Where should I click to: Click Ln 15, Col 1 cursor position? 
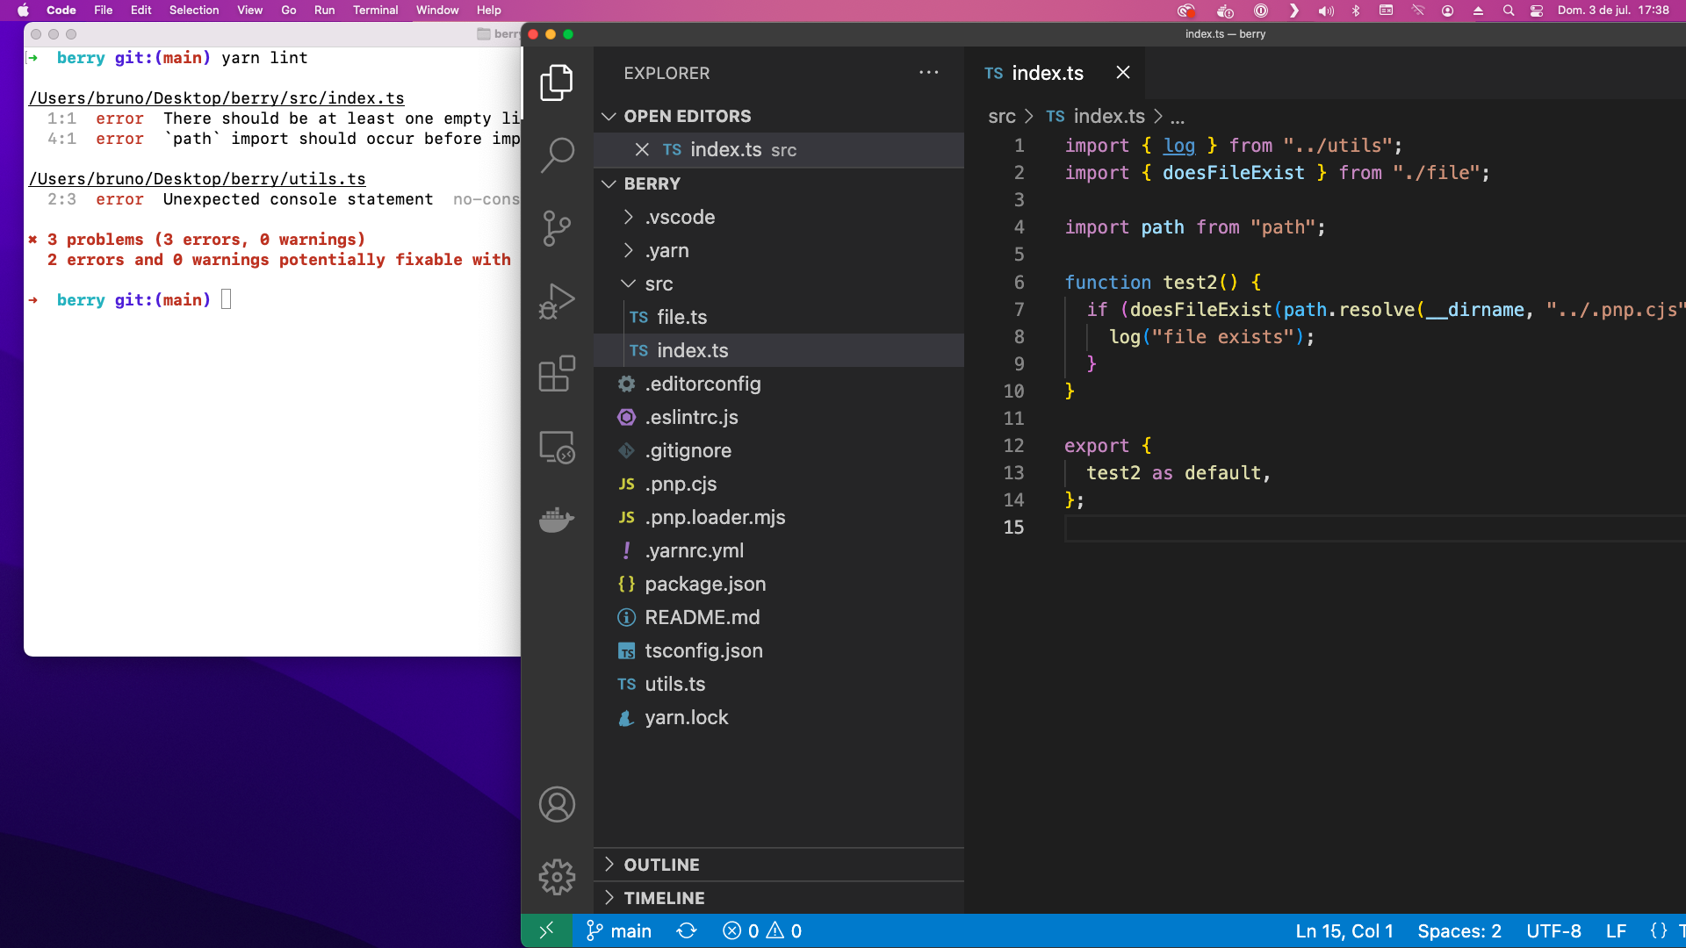[x=1344, y=930]
